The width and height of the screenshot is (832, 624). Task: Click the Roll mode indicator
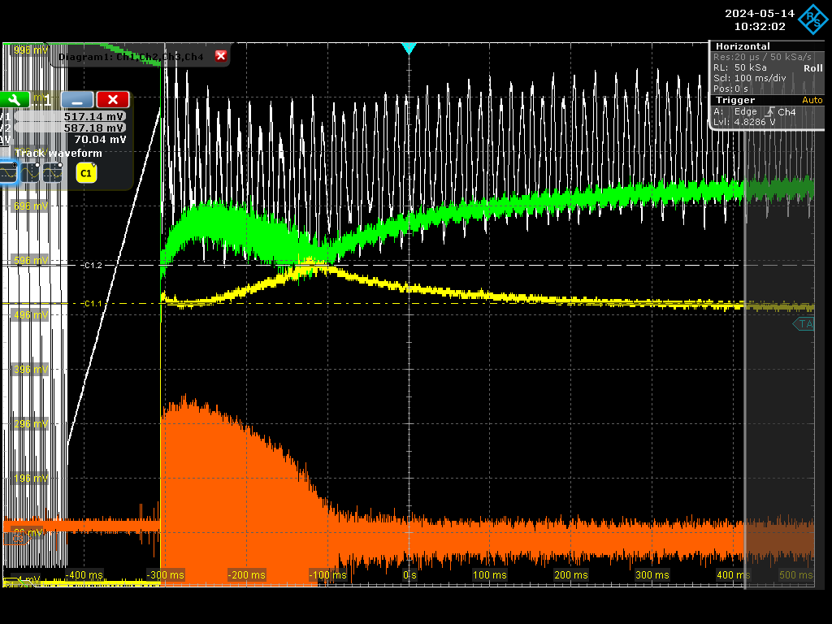point(812,68)
